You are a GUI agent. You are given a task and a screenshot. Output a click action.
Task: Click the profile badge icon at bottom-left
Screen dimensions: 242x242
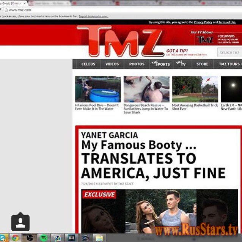click(x=20, y=222)
